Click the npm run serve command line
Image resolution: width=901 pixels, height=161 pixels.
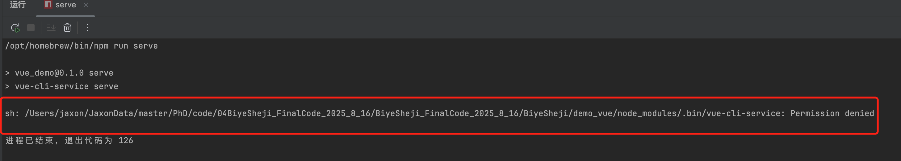click(x=81, y=46)
